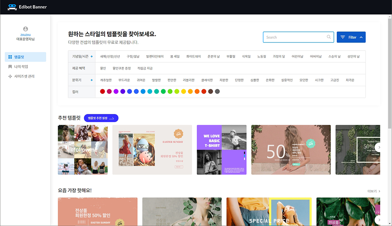Open the 전상품 회원한정 50% 할인 template
The image size is (392, 226).
click(98, 212)
